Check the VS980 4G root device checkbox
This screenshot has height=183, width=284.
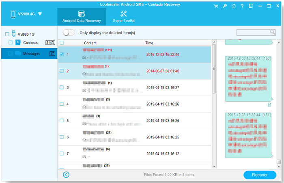pos(7,34)
